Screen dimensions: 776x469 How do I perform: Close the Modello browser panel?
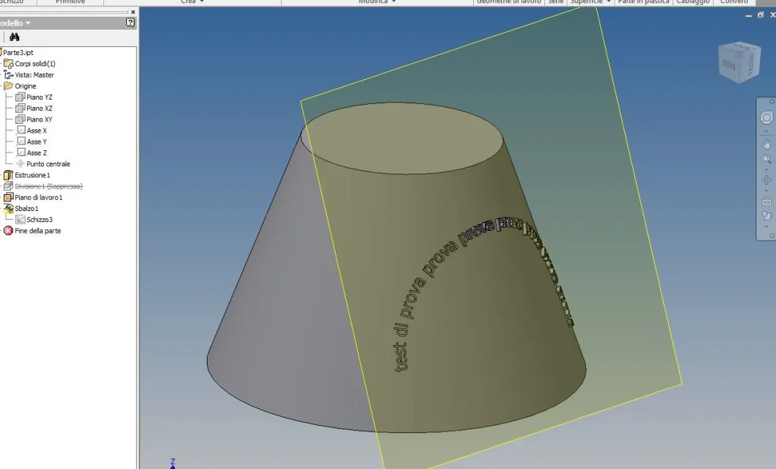coord(133,12)
